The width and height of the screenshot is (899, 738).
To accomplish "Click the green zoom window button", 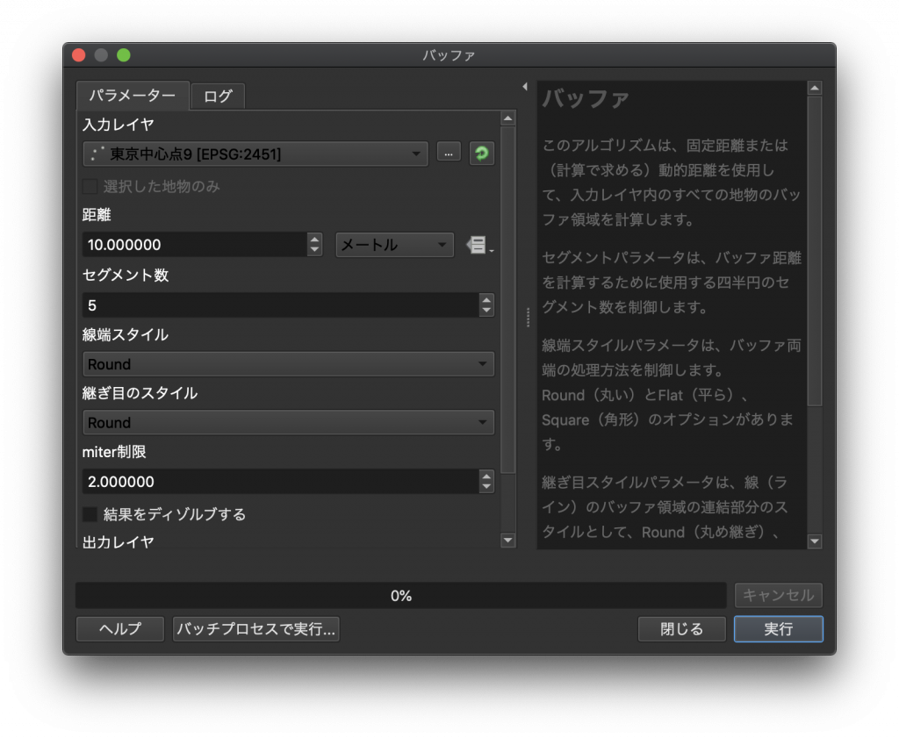I will [124, 55].
